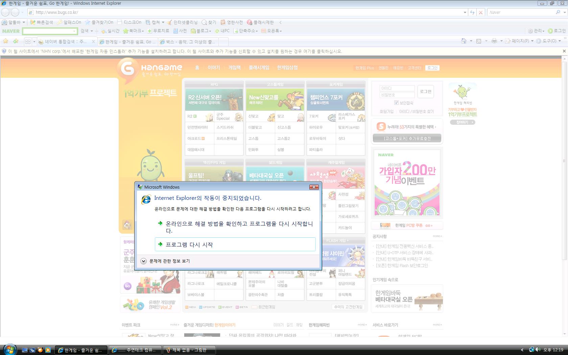Refresh the page with the refresh icon

(x=472, y=13)
